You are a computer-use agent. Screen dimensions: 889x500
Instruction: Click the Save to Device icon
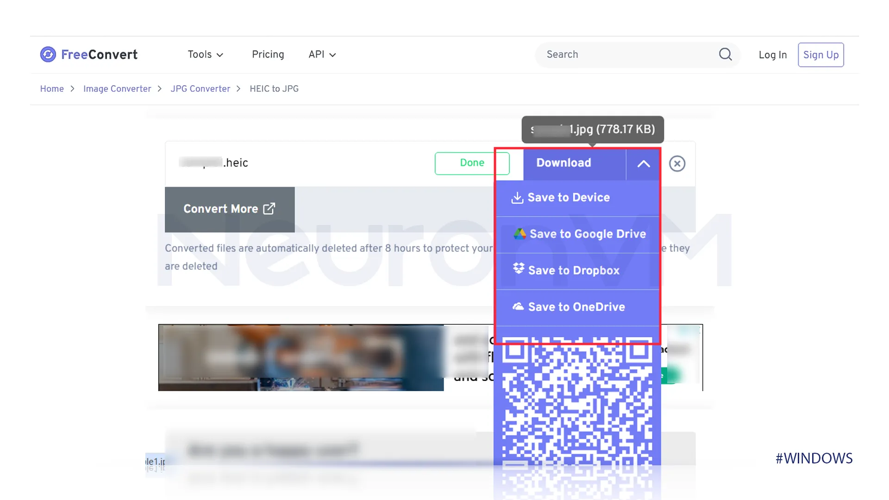click(x=519, y=197)
